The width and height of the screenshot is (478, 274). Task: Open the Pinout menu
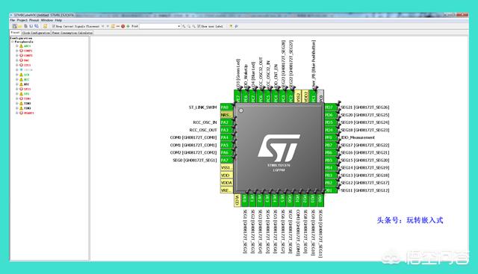pos(34,20)
